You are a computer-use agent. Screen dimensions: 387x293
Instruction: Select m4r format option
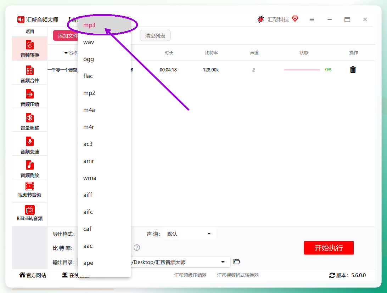pyautogui.click(x=104, y=127)
